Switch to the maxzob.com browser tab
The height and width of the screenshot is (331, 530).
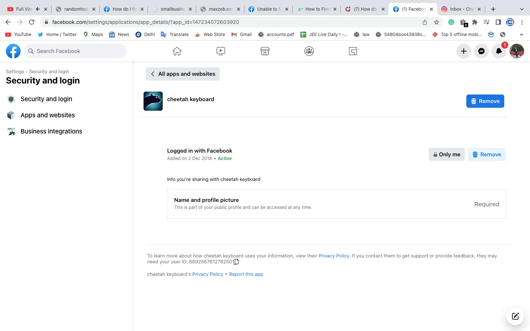(x=220, y=9)
